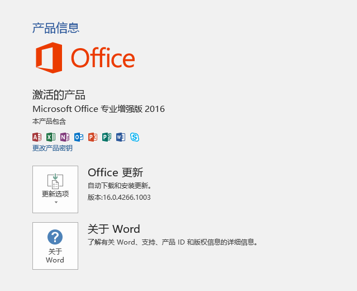
Task: Click the Access app icon
Action: (37, 137)
